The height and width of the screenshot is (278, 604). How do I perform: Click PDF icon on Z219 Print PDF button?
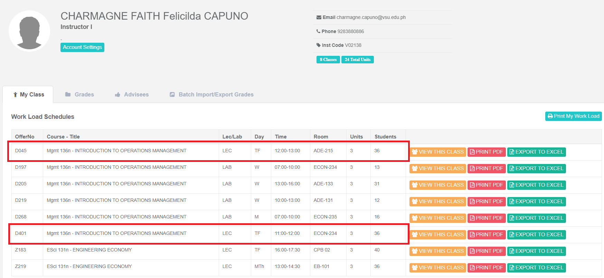pos(472,268)
